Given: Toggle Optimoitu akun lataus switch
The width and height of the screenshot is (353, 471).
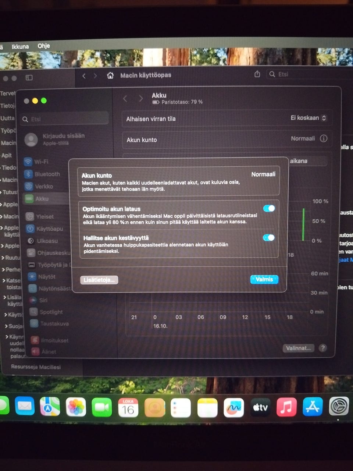Looking at the screenshot, I should [269, 208].
